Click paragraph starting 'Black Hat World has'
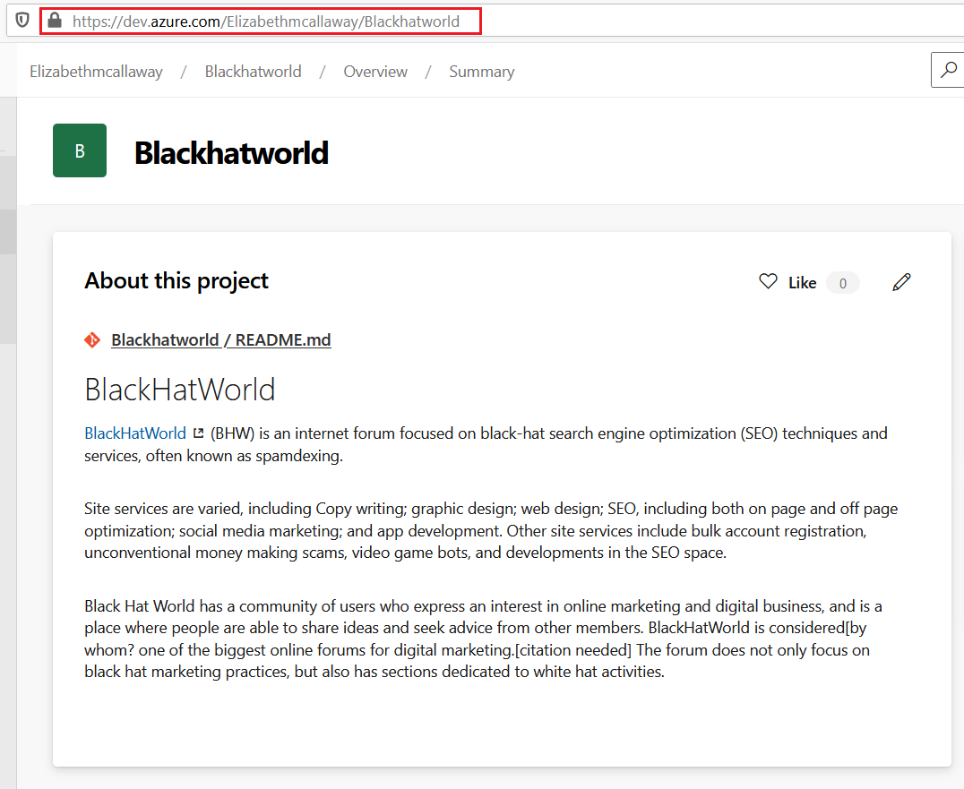 click(483, 639)
